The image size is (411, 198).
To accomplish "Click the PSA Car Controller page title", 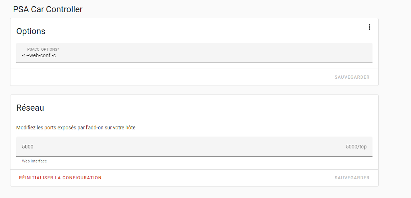I will tap(48, 9).
